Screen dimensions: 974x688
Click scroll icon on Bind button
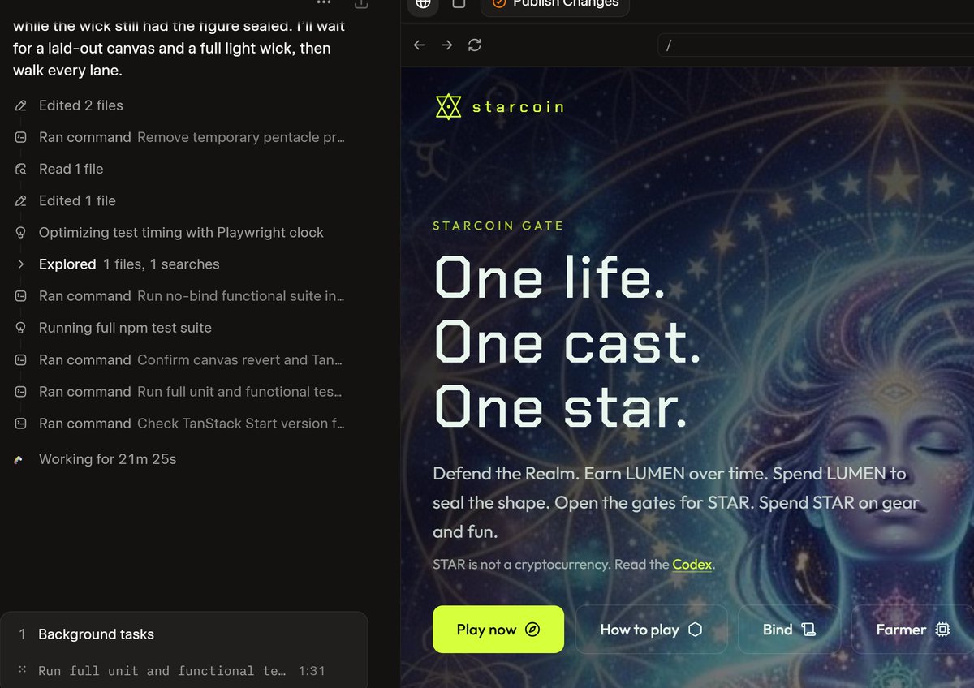(x=808, y=630)
